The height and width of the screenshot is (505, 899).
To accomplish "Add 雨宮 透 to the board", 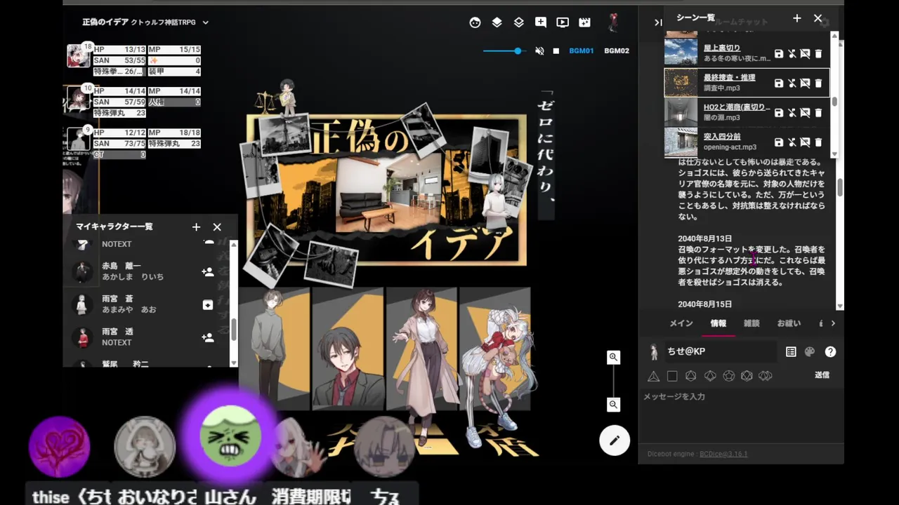I will 207,337.
